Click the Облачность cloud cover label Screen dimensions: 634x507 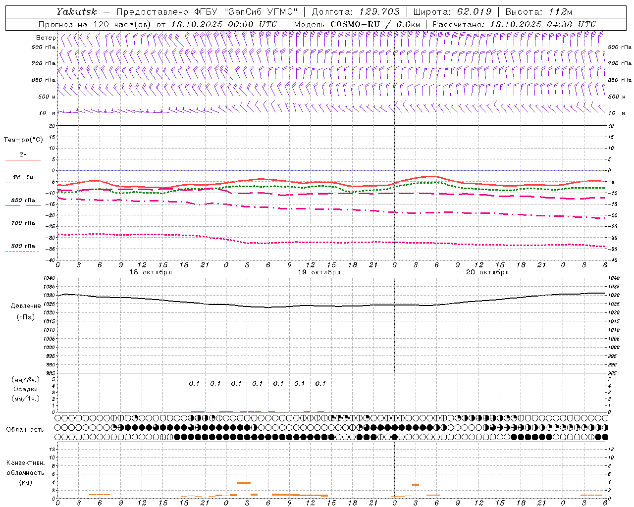(25, 429)
